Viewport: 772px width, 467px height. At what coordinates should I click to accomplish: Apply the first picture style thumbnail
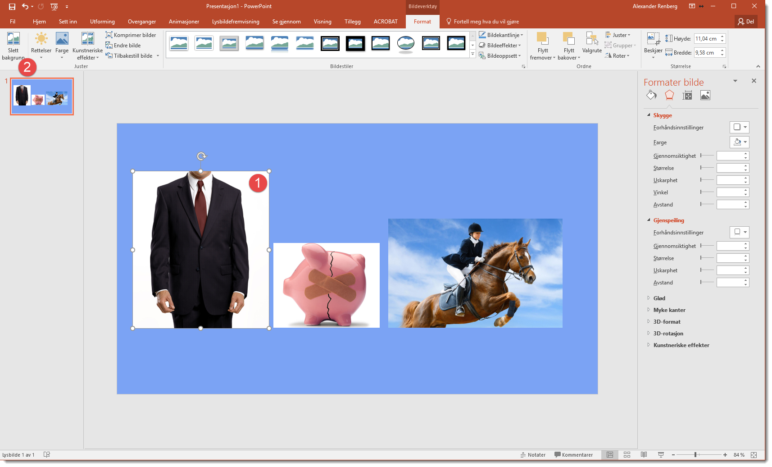tap(179, 43)
